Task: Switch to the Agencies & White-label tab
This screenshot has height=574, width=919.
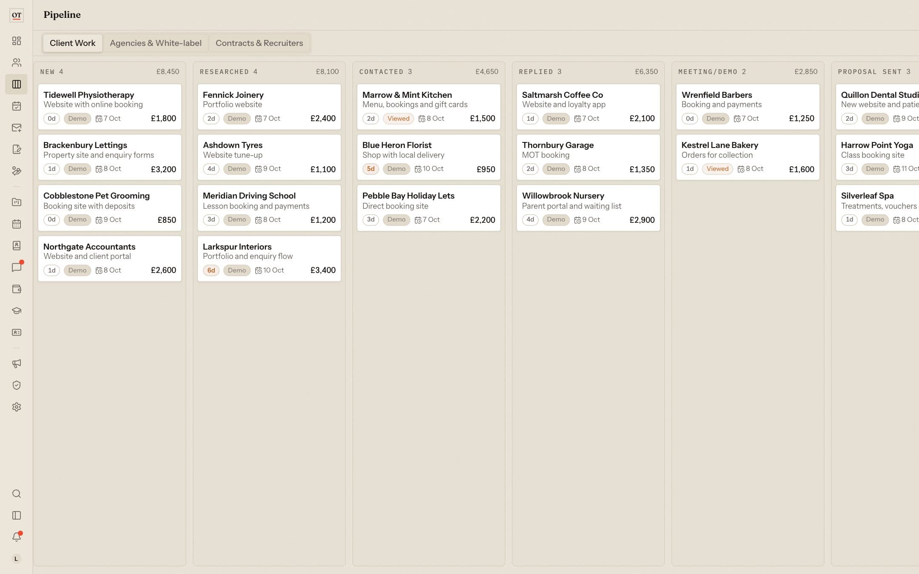Action: [156, 43]
